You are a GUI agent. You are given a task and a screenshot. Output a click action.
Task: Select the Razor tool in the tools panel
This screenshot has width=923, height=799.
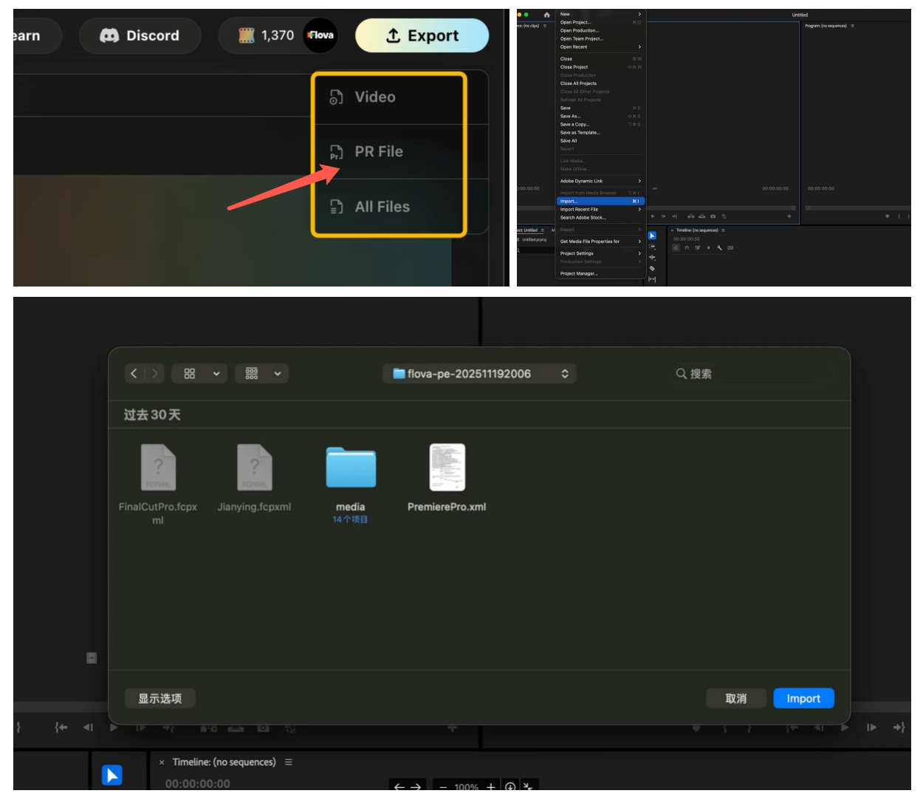coord(652,268)
